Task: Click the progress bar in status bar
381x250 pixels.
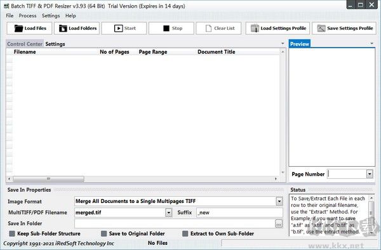Action: (299, 243)
